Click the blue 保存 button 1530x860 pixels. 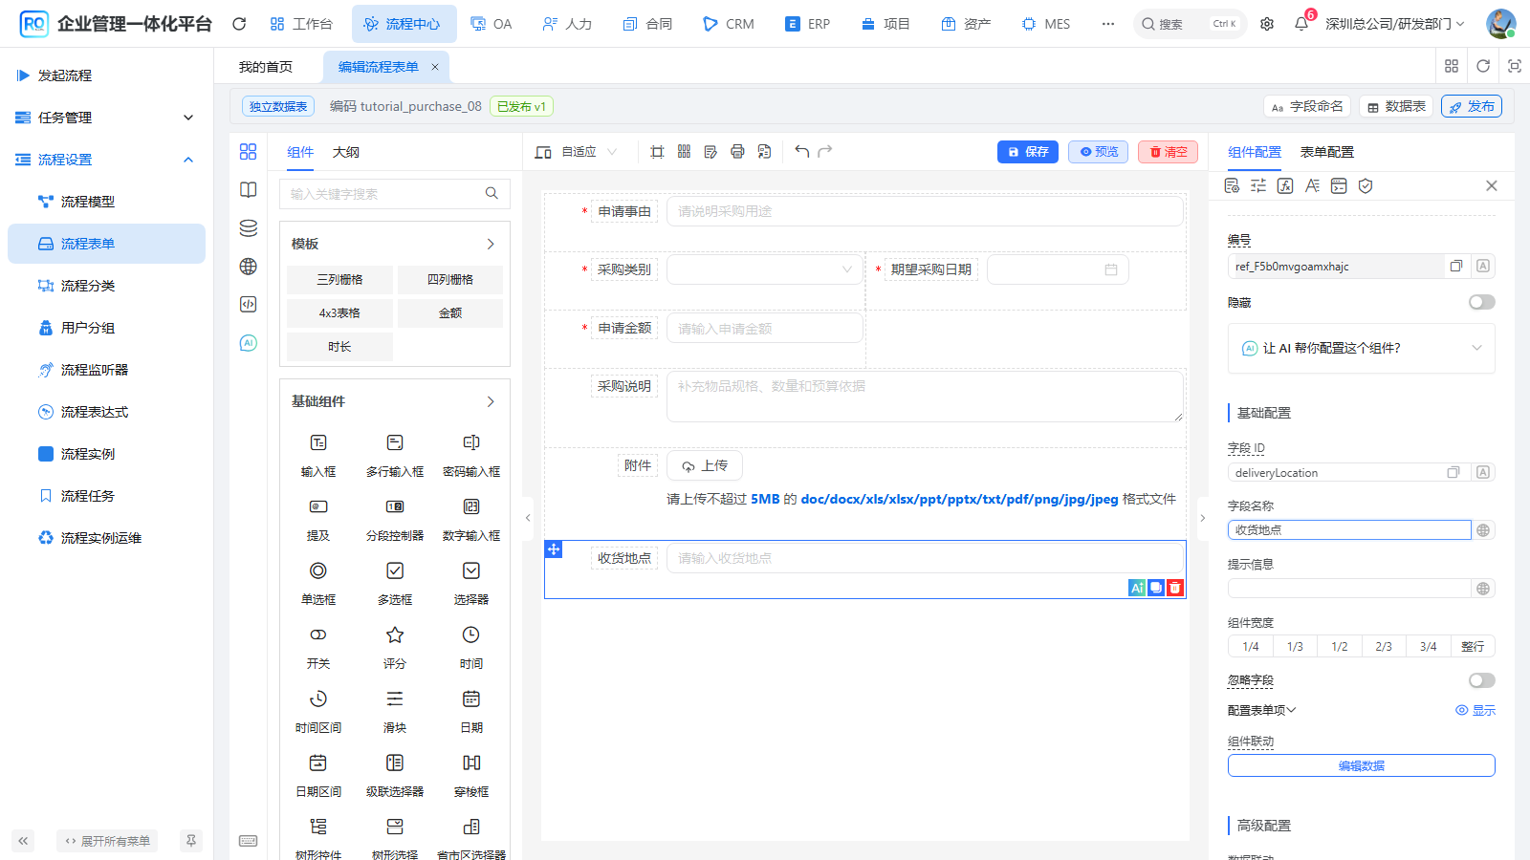click(x=1028, y=152)
